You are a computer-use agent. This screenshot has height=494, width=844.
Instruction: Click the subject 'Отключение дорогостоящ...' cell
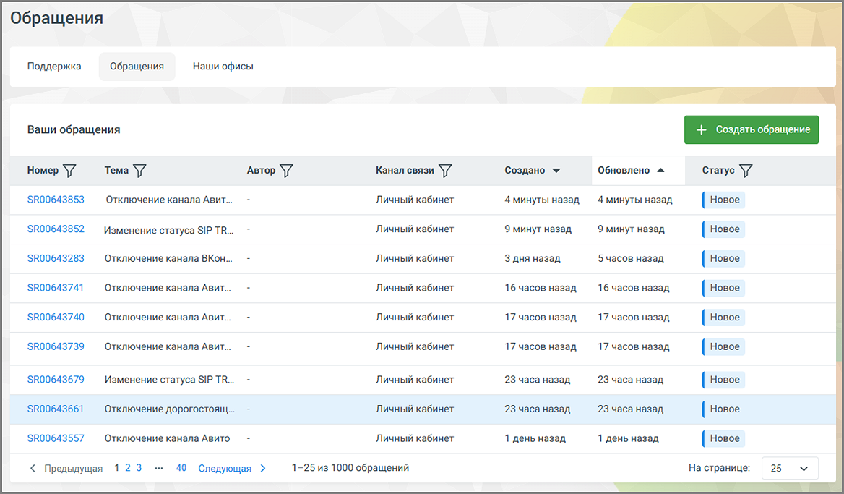click(x=170, y=409)
